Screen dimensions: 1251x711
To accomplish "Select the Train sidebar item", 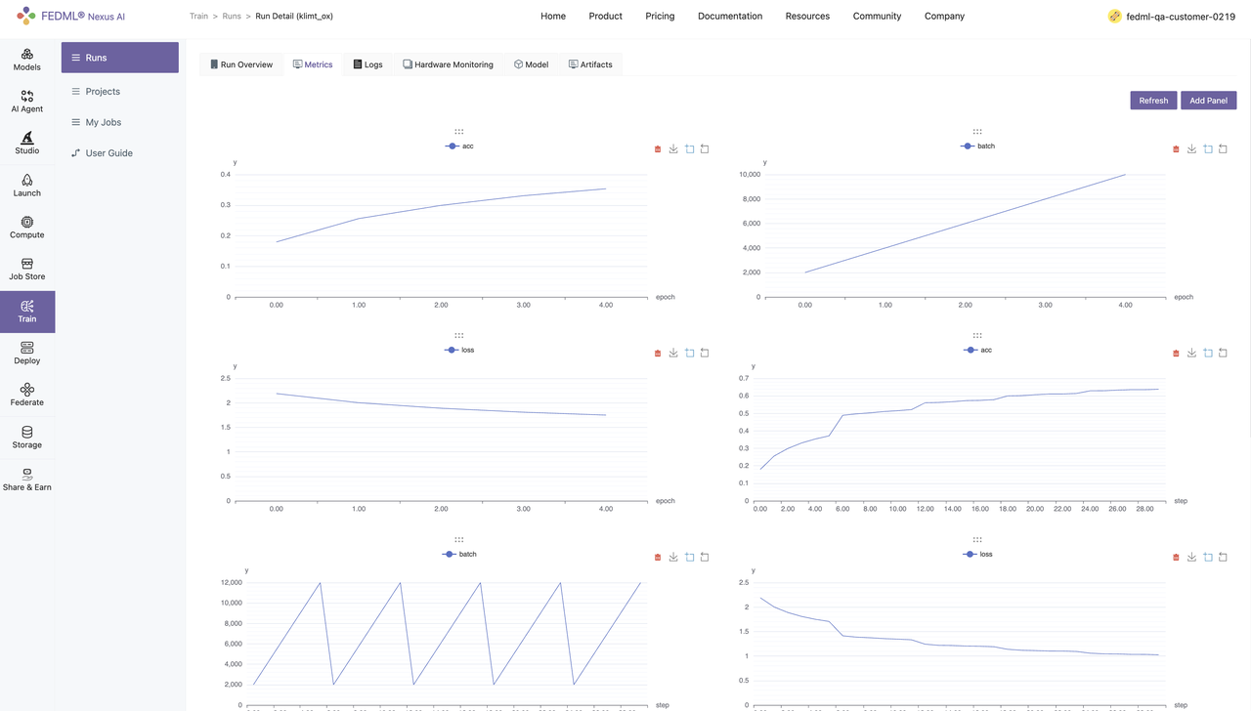I will 27,312.
